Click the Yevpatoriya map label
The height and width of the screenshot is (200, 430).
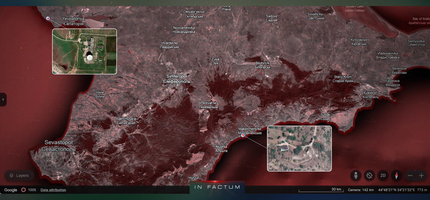tap(73, 21)
